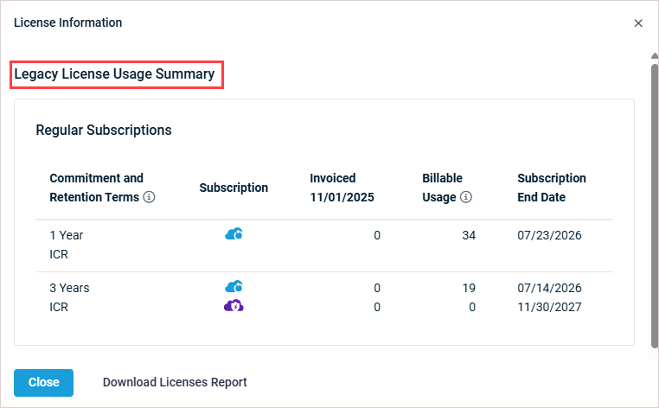This screenshot has width=659, height=408.
Task: Select the 1 Year ICR term cell
Action: click(66, 245)
